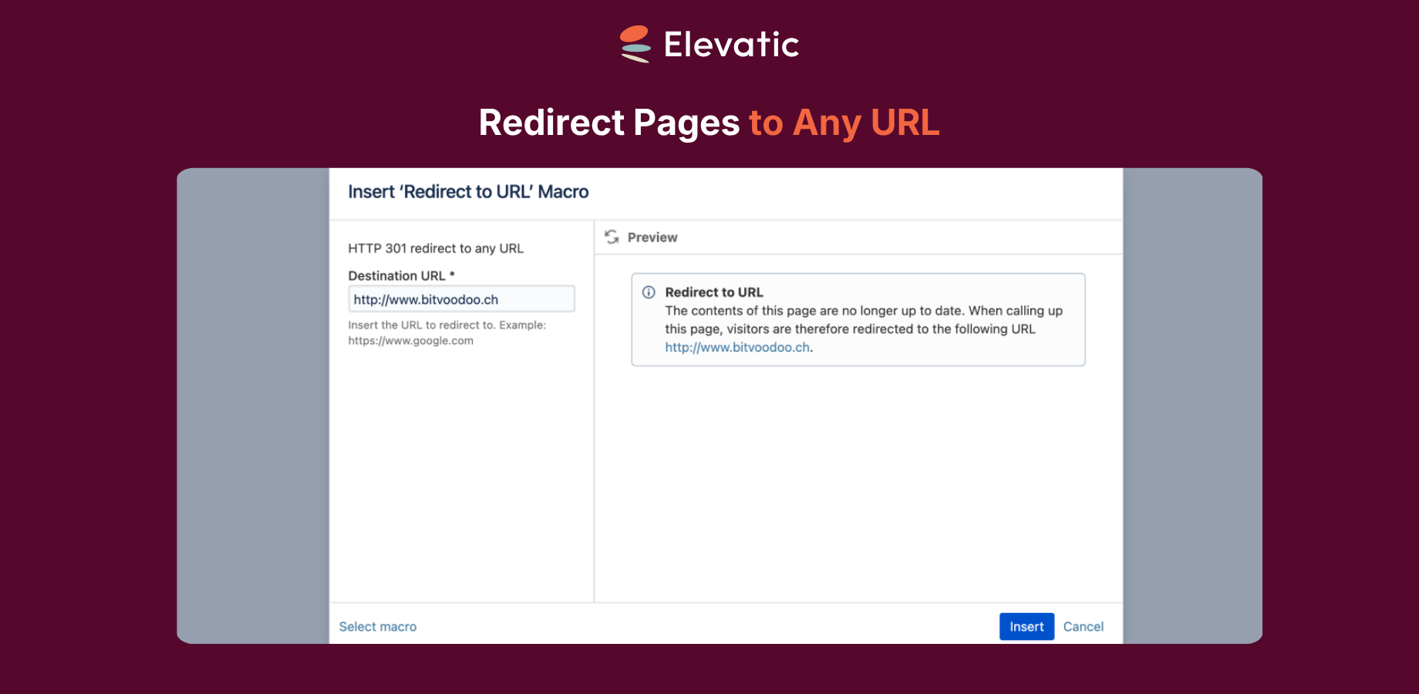Click the Redirect Pages headline text
Viewport: 1419px width, 694px height.
pos(609,123)
